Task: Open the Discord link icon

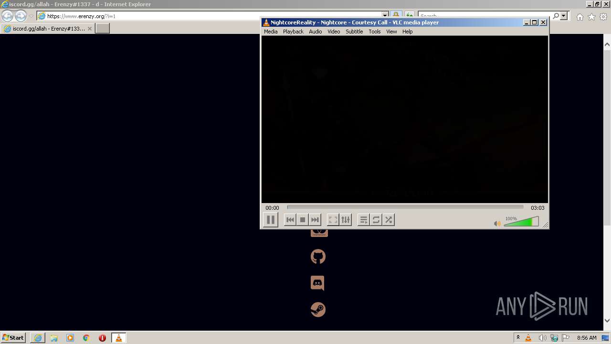Action: [318, 283]
